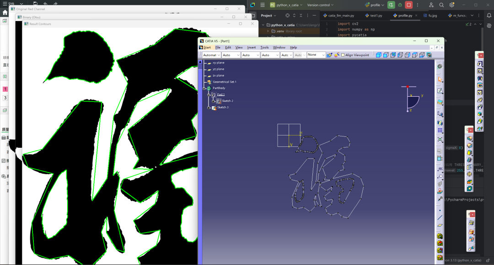Select Geometrical Set.1 in CATIA tree
This screenshot has height=265, width=494.
[x=224, y=82]
